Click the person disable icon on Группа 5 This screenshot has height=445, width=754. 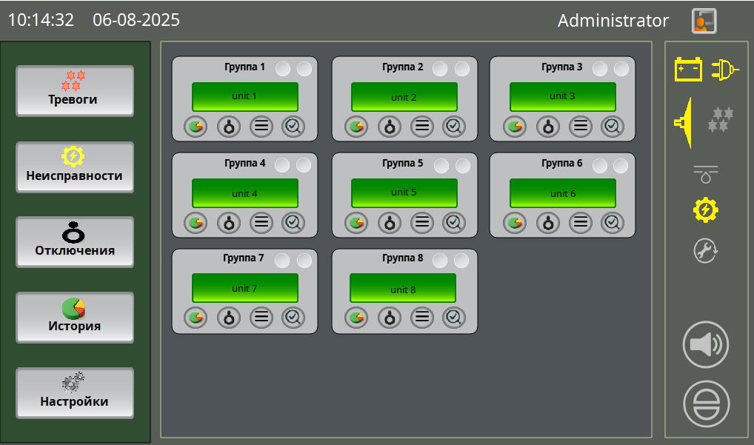[x=388, y=223]
